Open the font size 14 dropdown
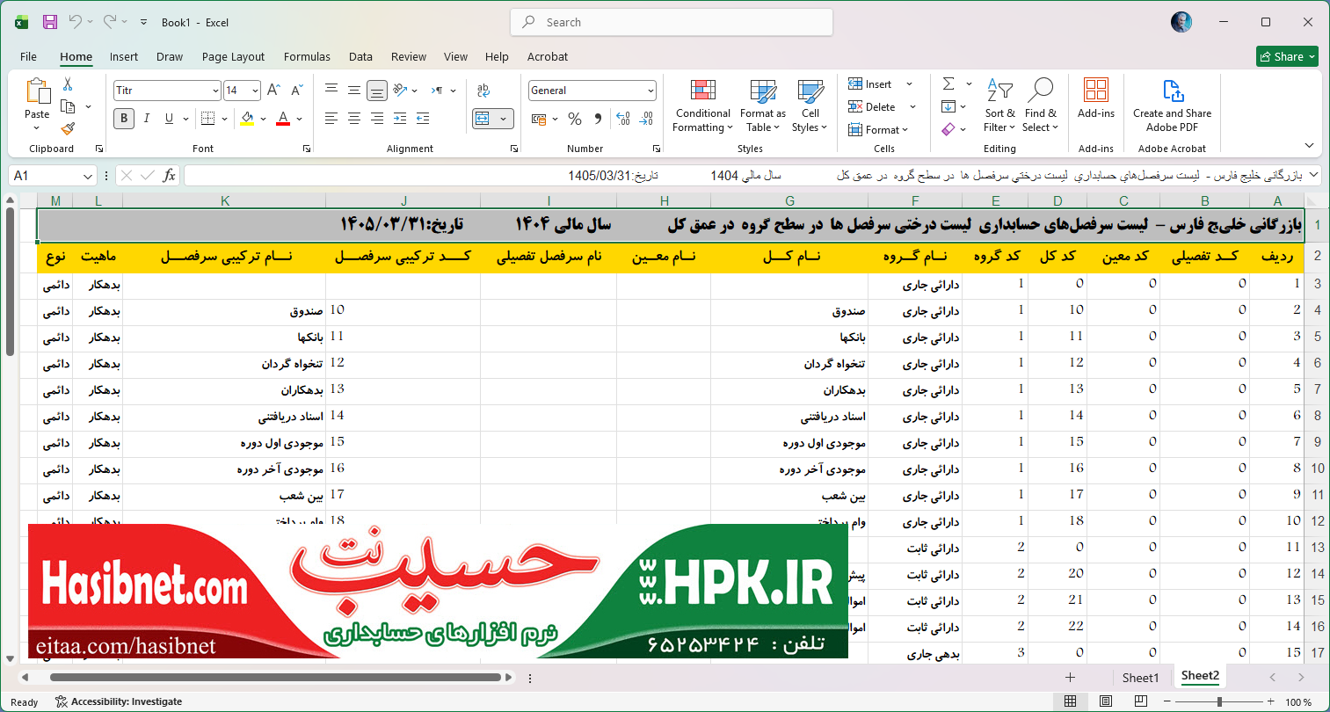The width and height of the screenshot is (1330, 712). 255,91
